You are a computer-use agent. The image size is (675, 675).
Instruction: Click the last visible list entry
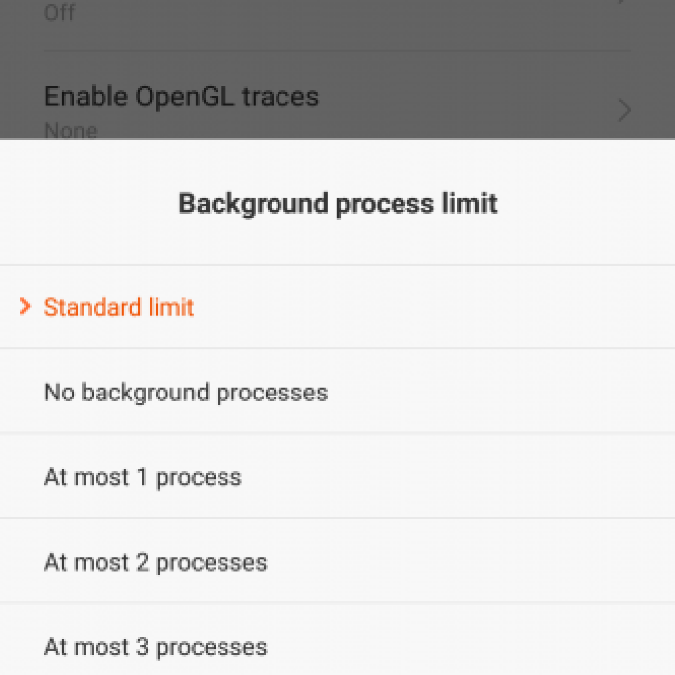[x=155, y=647]
